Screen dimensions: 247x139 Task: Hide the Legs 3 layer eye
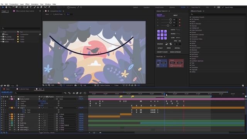[x=2, y=114]
